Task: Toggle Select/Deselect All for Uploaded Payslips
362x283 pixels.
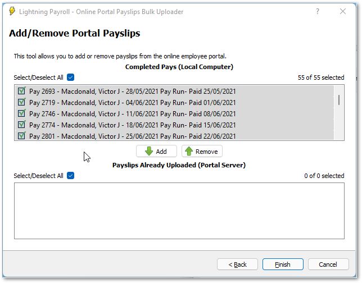Action: coord(70,176)
